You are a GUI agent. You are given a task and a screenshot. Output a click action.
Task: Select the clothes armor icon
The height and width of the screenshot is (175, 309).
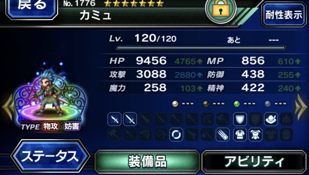coord(240,135)
